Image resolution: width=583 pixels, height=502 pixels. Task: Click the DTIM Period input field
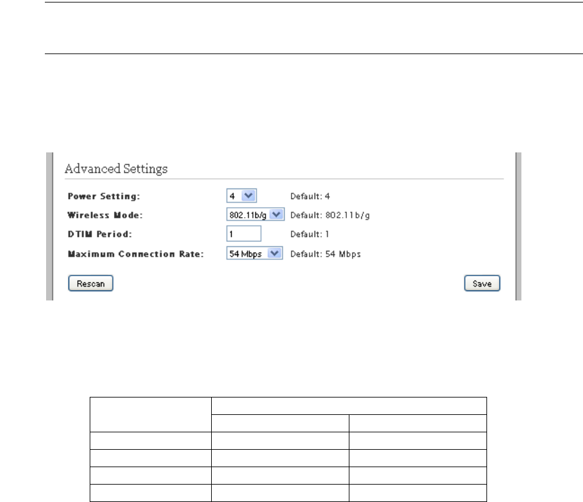(x=244, y=234)
